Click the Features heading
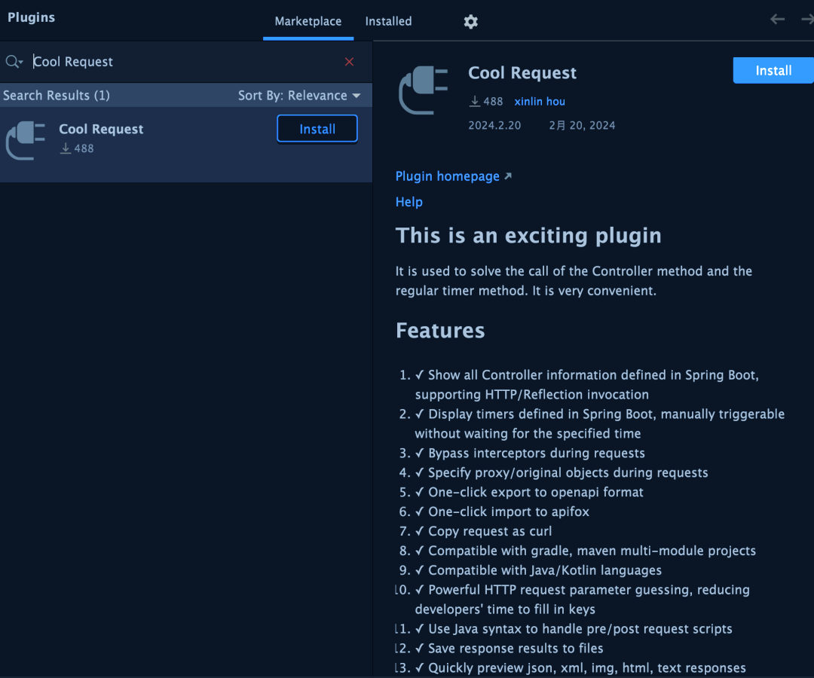 click(x=440, y=331)
